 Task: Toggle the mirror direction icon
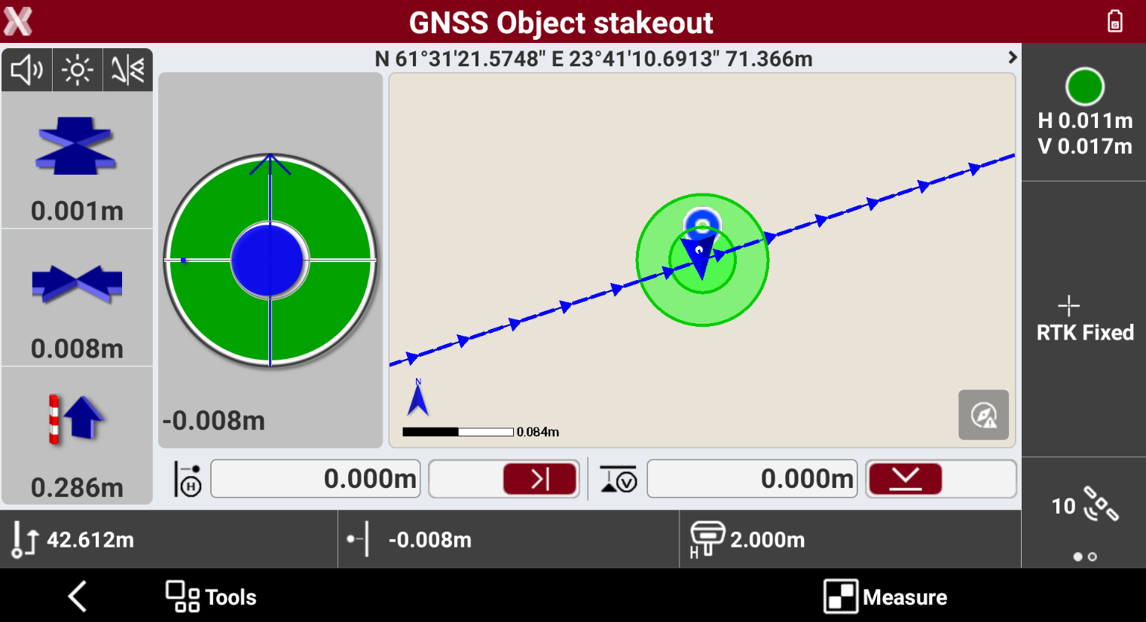coord(127,70)
